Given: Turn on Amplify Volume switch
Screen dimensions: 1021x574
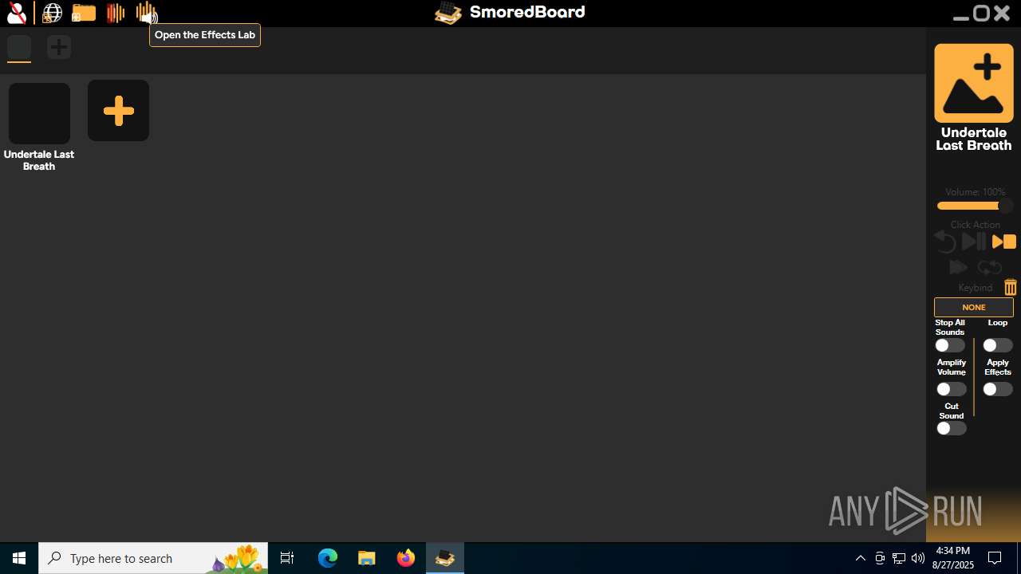Looking at the screenshot, I should click(x=951, y=389).
